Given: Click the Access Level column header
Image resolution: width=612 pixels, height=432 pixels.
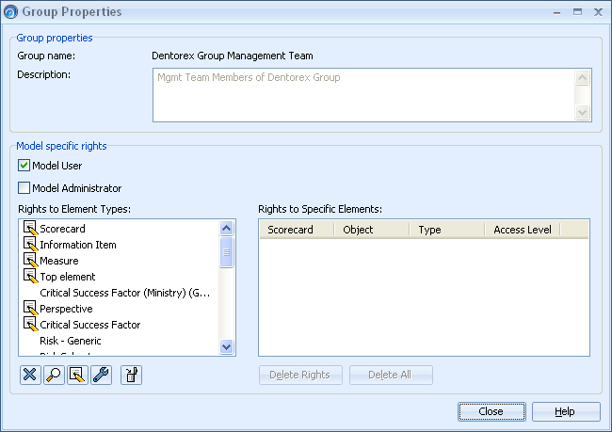Looking at the screenshot, I should tap(523, 230).
